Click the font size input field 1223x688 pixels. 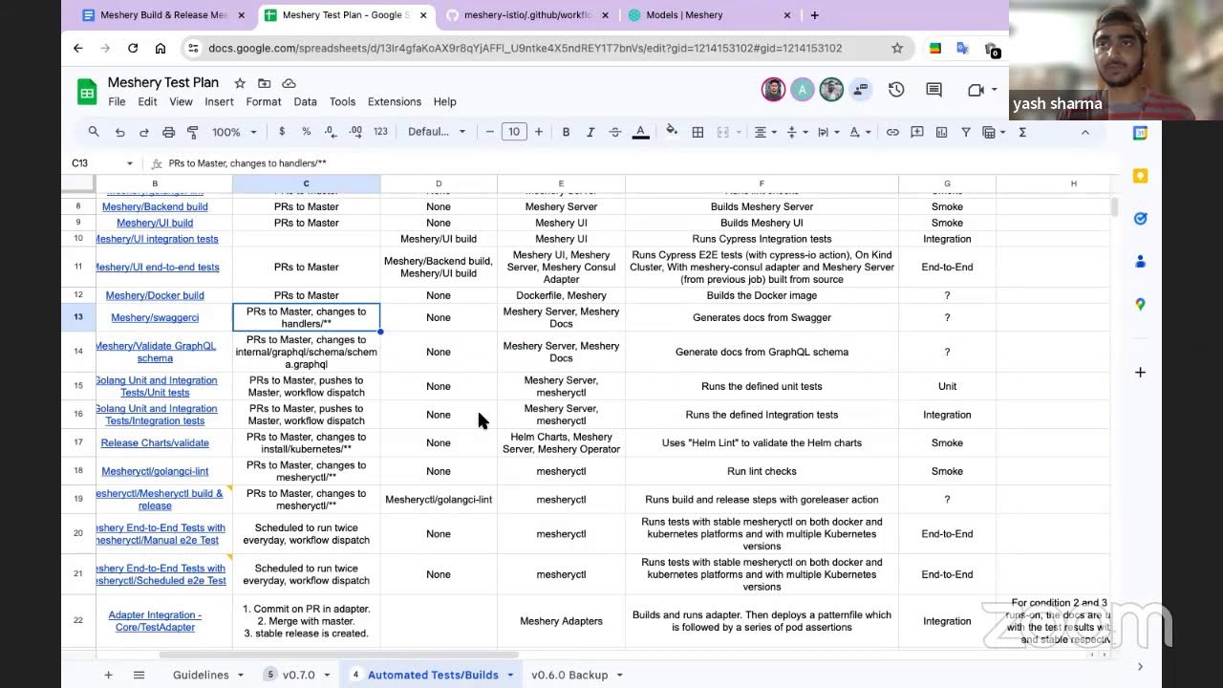[514, 132]
